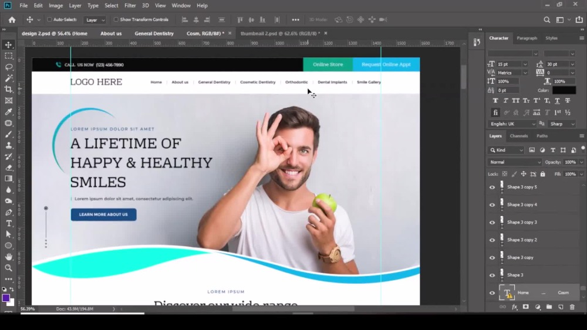Apply All Caps TT text style
The width and height of the screenshot is (587, 330).
coord(515,101)
